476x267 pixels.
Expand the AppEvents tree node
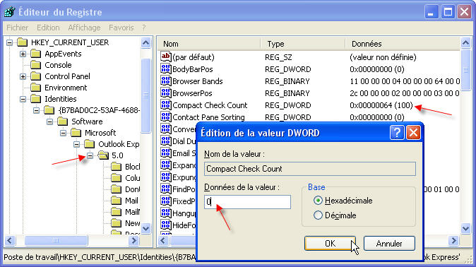click(x=23, y=54)
